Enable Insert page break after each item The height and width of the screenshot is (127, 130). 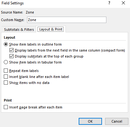tap(6, 107)
